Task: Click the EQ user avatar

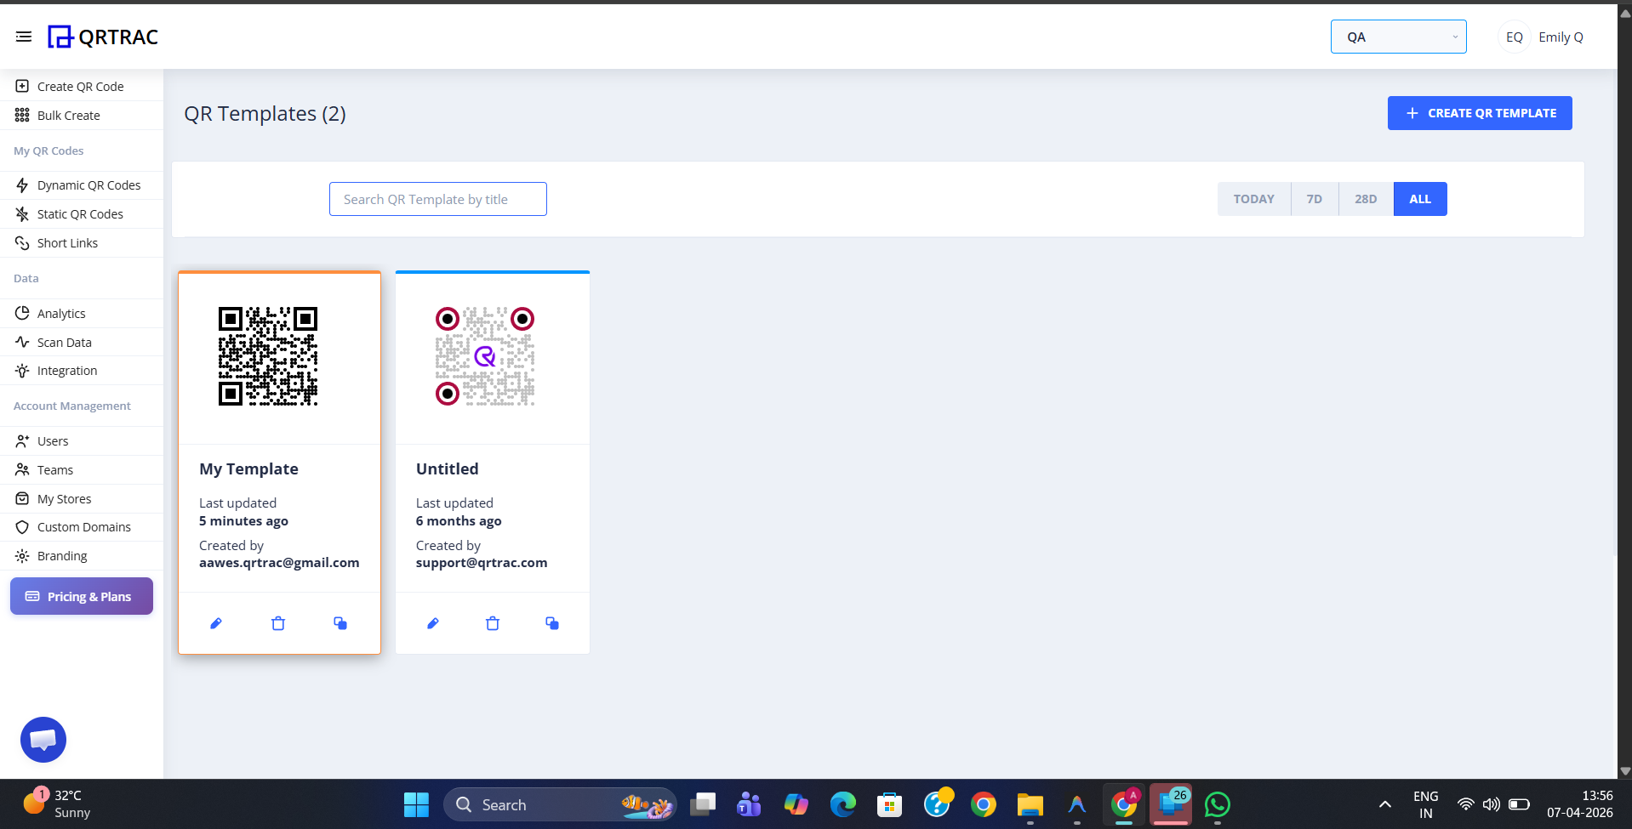Action: click(x=1514, y=37)
